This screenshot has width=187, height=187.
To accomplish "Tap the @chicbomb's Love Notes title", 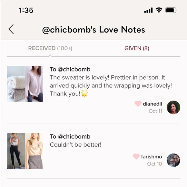I will click(93, 30).
